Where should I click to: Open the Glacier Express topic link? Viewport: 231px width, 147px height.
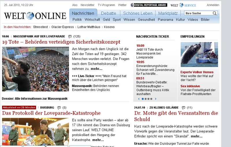(63, 27)
